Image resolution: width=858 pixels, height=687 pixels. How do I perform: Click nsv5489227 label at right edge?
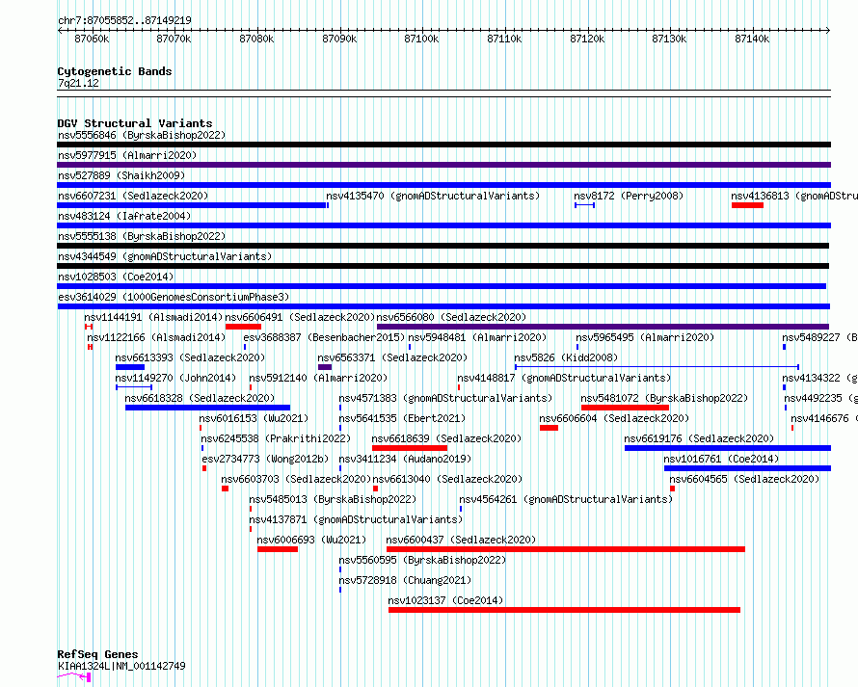tap(819, 337)
